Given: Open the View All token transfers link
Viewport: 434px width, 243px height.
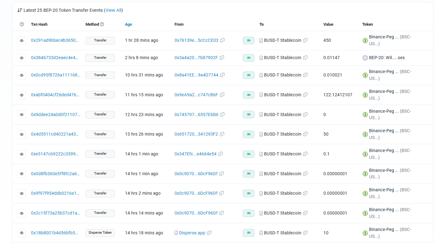Looking at the screenshot, I should [114, 10].
